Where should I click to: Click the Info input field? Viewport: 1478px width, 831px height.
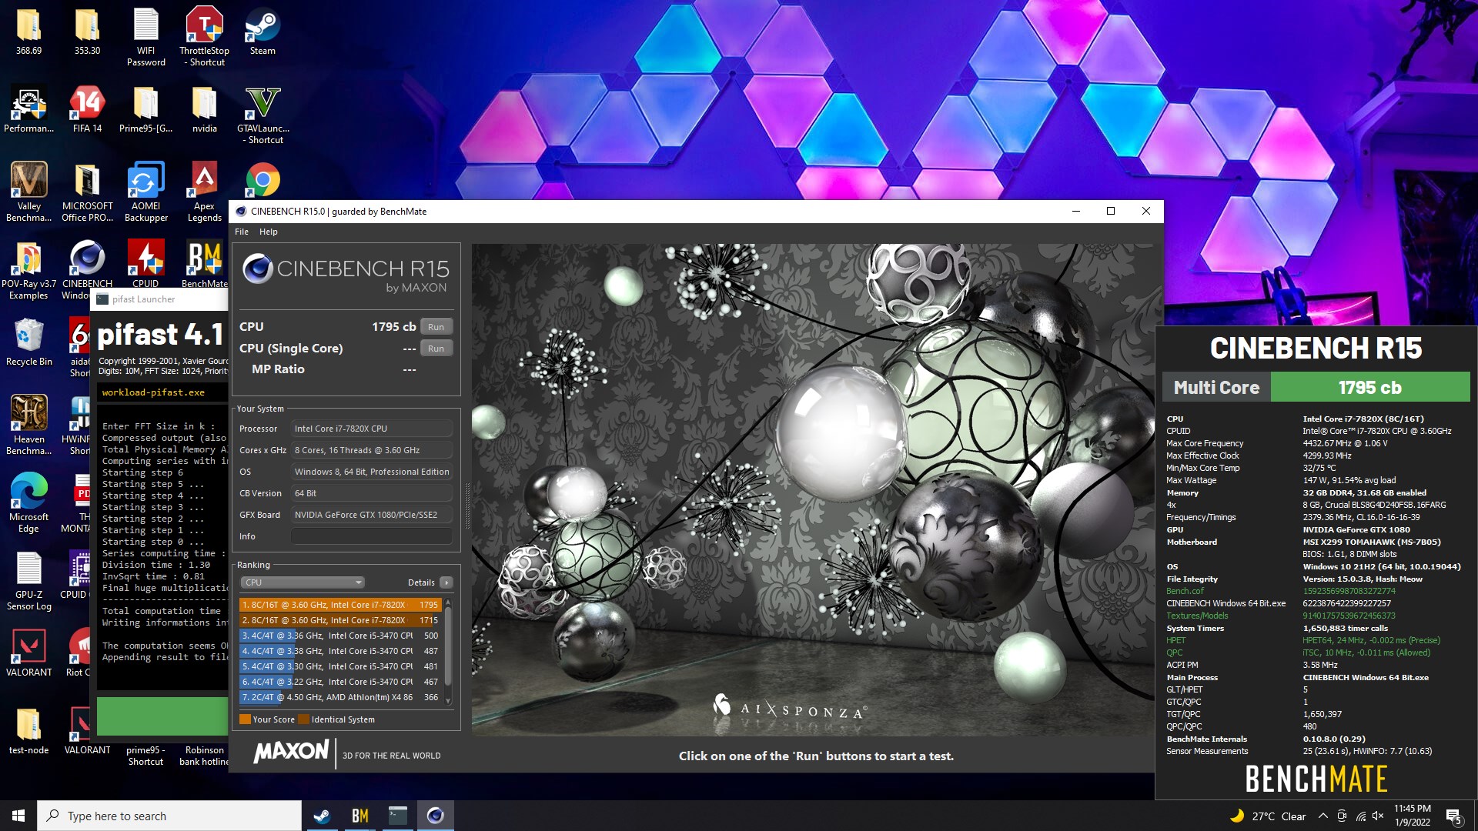[372, 536]
